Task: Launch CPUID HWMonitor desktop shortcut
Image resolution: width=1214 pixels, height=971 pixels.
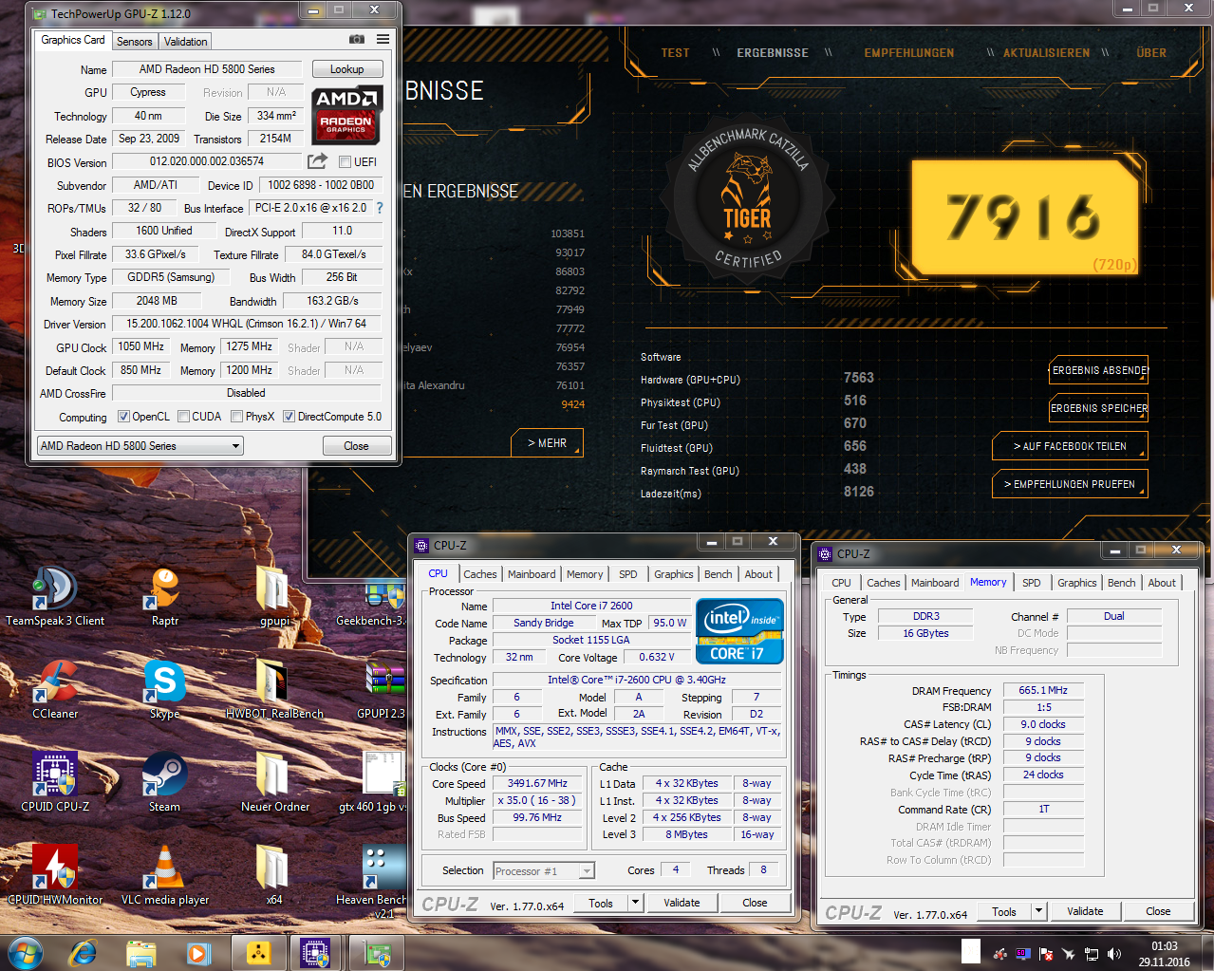Action: point(55,875)
